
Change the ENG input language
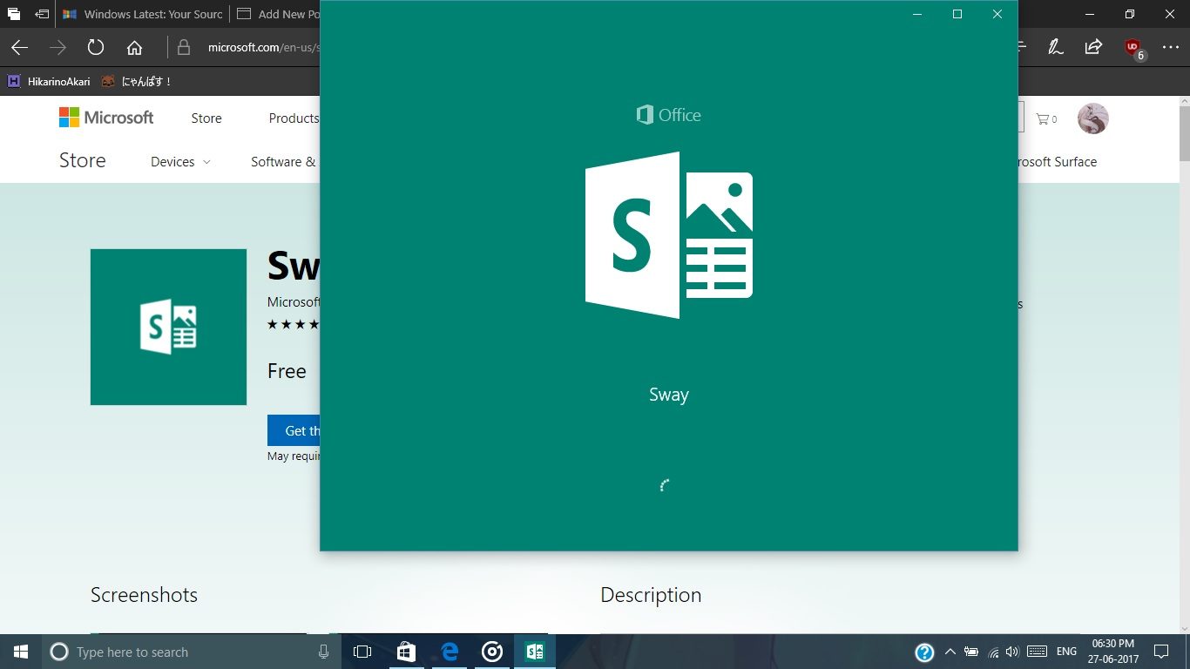(1066, 652)
